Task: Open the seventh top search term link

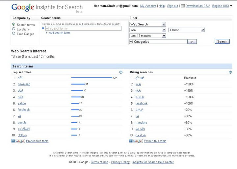Action: click(19, 116)
